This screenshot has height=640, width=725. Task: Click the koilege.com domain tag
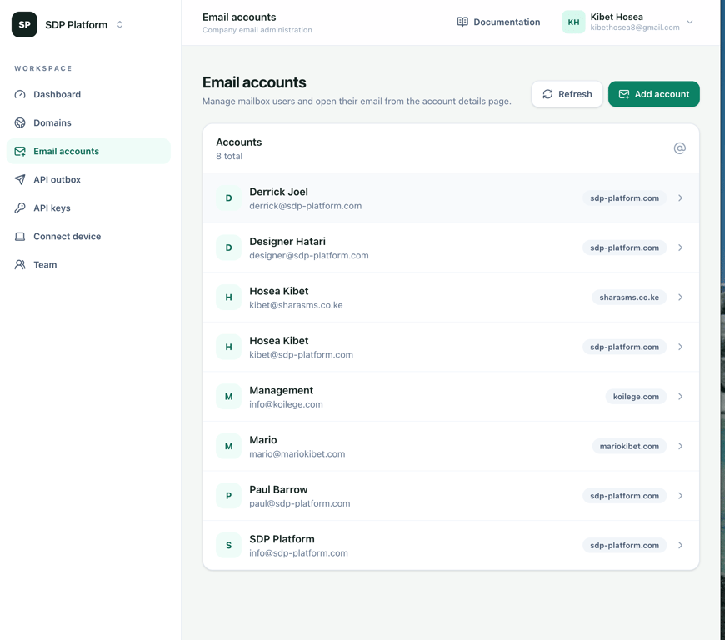click(636, 397)
